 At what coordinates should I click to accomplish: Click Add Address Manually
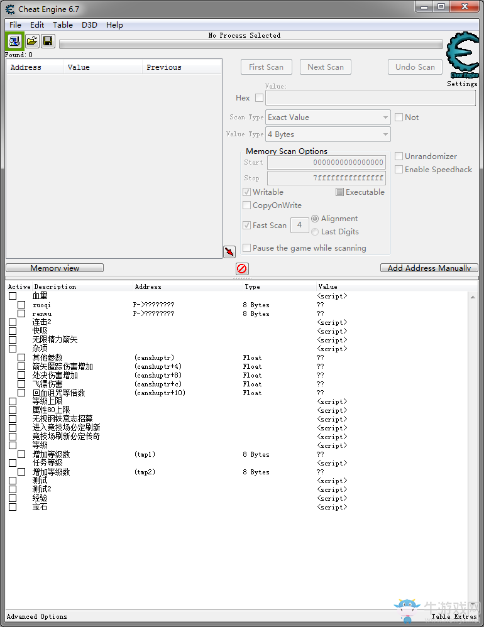(x=429, y=268)
